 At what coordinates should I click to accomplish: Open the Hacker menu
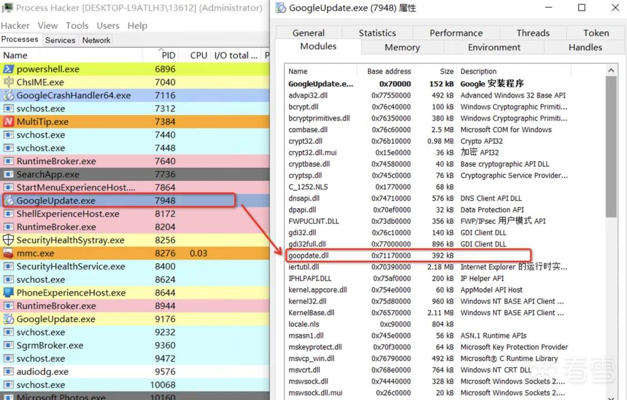(x=15, y=26)
